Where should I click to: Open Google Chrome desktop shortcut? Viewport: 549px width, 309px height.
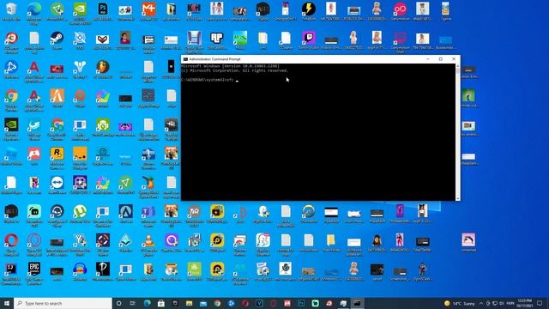point(11,100)
